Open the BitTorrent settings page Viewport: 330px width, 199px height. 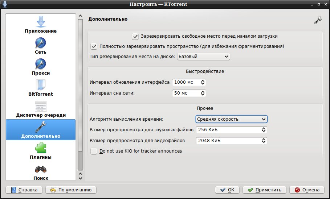(x=41, y=88)
